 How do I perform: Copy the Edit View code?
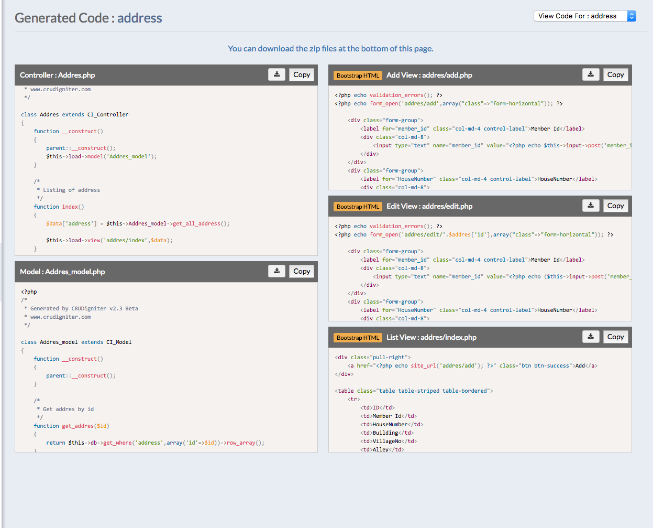615,206
